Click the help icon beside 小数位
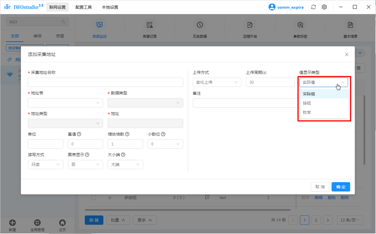 tap(163, 134)
